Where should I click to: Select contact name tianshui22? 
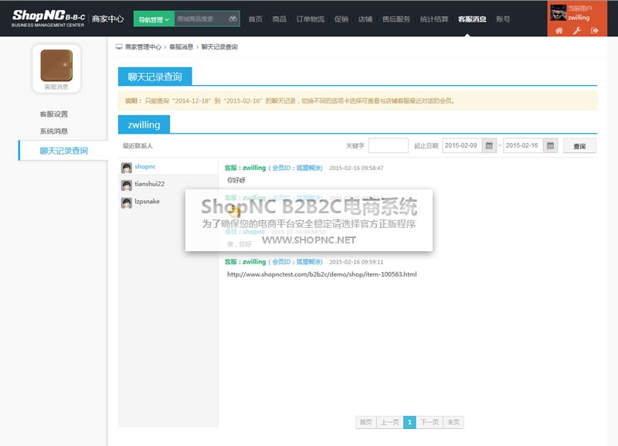click(x=149, y=184)
